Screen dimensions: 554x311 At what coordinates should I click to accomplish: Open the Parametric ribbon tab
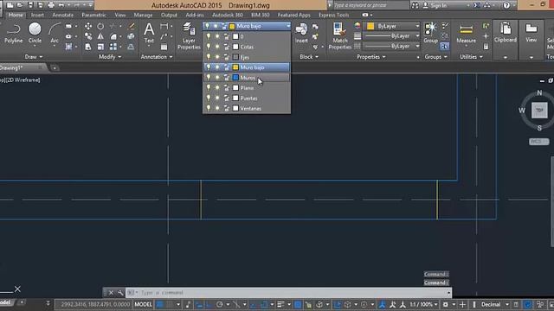93,16
